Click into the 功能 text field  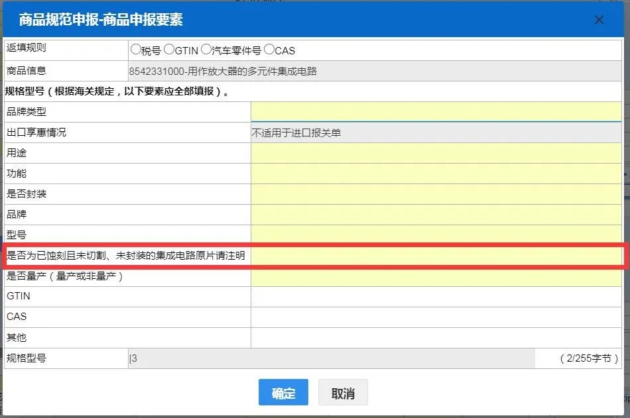(x=436, y=174)
